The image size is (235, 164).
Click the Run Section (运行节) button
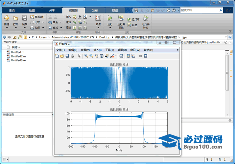(x=133, y=19)
